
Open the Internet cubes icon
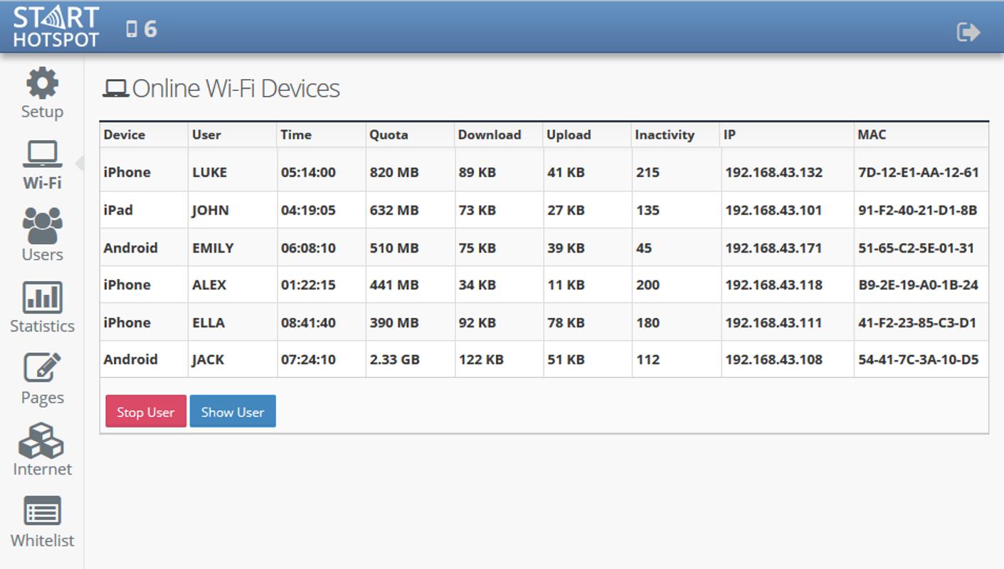[x=42, y=440]
